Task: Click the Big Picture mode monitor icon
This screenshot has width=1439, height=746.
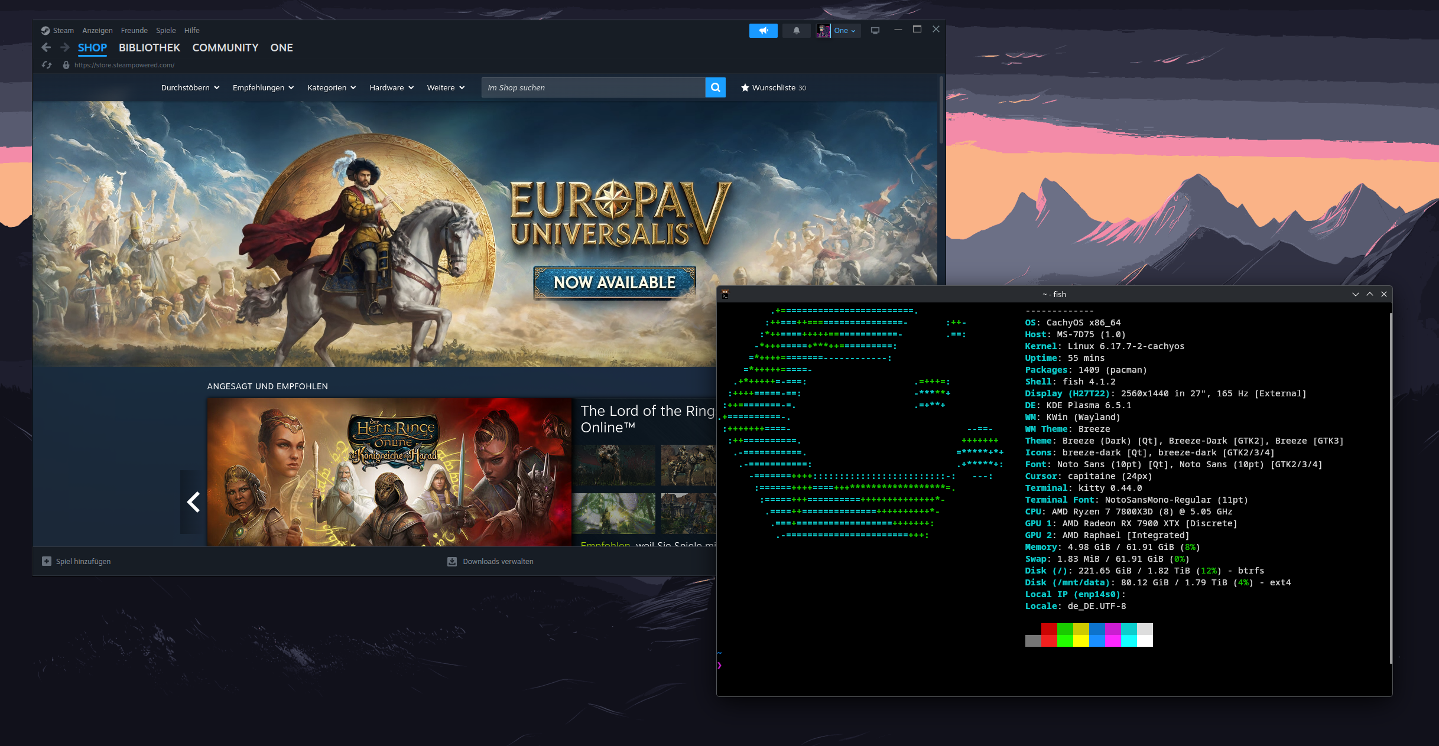Action: (x=875, y=31)
